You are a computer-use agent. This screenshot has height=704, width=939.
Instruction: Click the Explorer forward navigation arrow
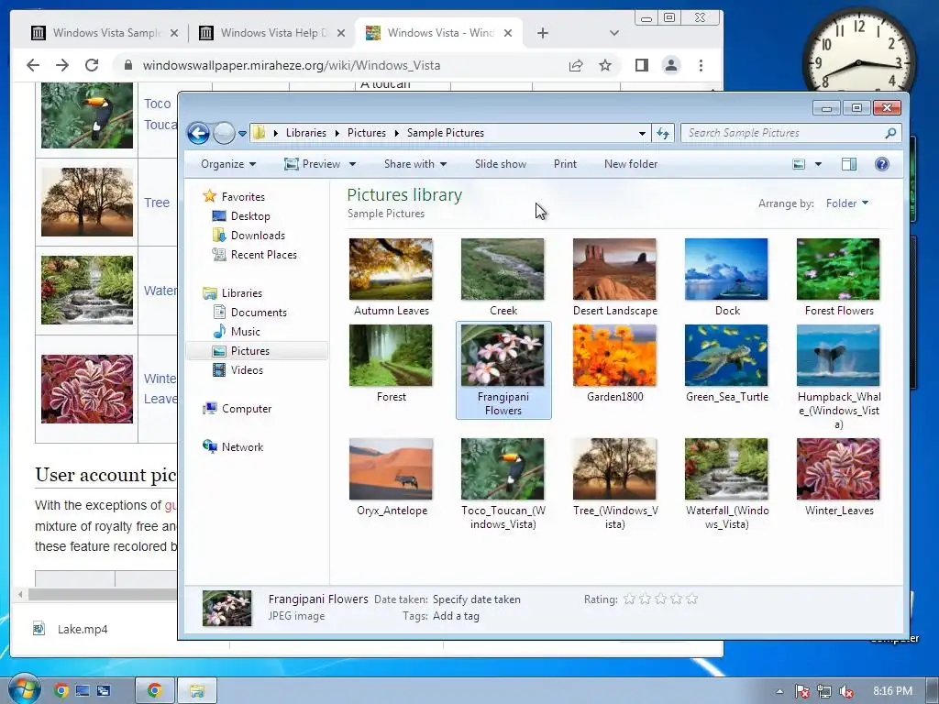click(224, 133)
